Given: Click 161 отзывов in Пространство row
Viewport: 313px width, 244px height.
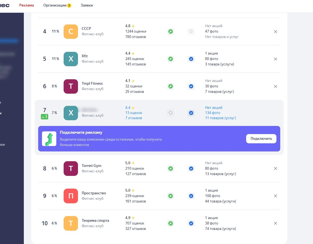Looking at the screenshot, I should [136, 201].
